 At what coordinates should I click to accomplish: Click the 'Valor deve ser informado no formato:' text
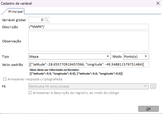coord(54,70)
